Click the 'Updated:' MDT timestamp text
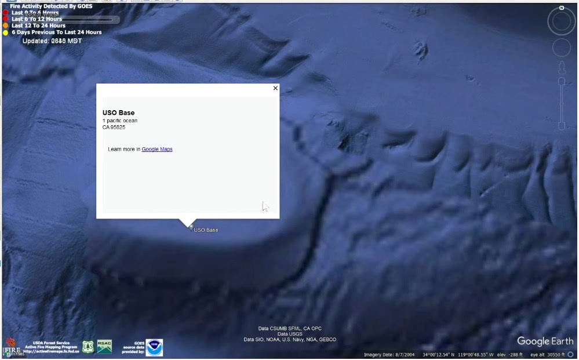Viewport: 579px width, 360px height. point(52,41)
